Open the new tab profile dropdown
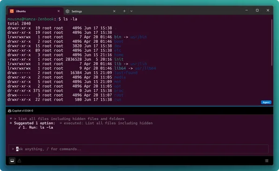 pyautogui.click(x=131, y=11)
